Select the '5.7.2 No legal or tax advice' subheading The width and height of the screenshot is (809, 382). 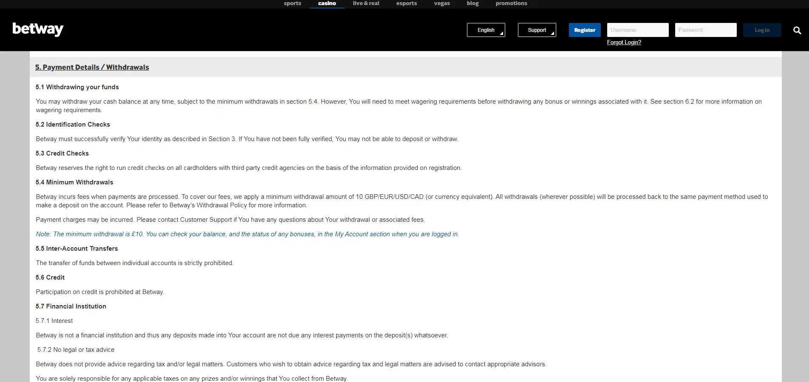pos(76,350)
